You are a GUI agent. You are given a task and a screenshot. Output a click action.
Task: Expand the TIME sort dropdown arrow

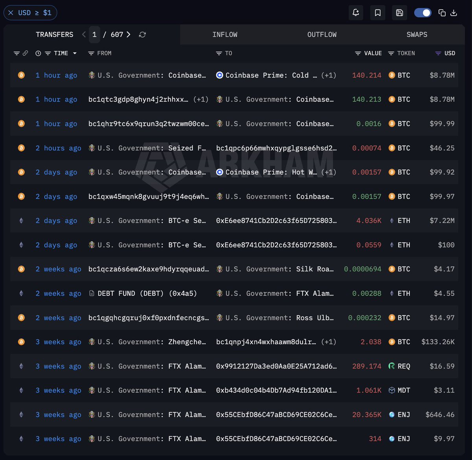pos(75,53)
